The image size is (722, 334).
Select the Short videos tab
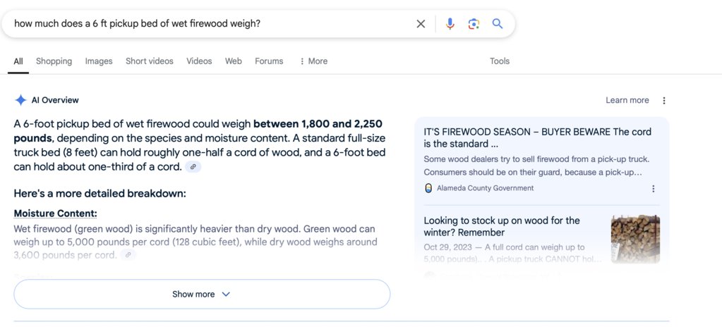[x=149, y=61]
